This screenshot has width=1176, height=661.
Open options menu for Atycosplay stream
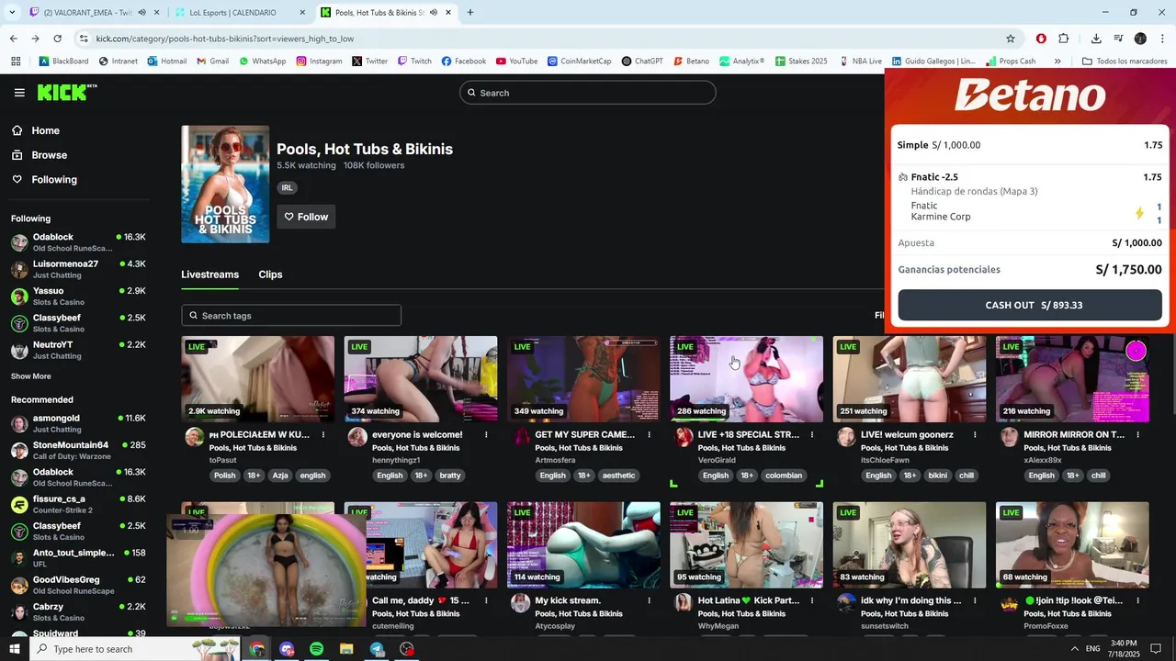(x=650, y=600)
